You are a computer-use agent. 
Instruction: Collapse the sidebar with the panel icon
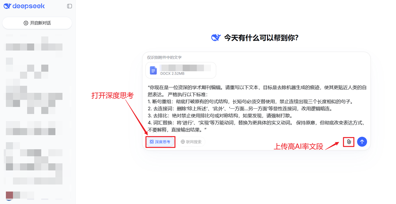point(70,6)
